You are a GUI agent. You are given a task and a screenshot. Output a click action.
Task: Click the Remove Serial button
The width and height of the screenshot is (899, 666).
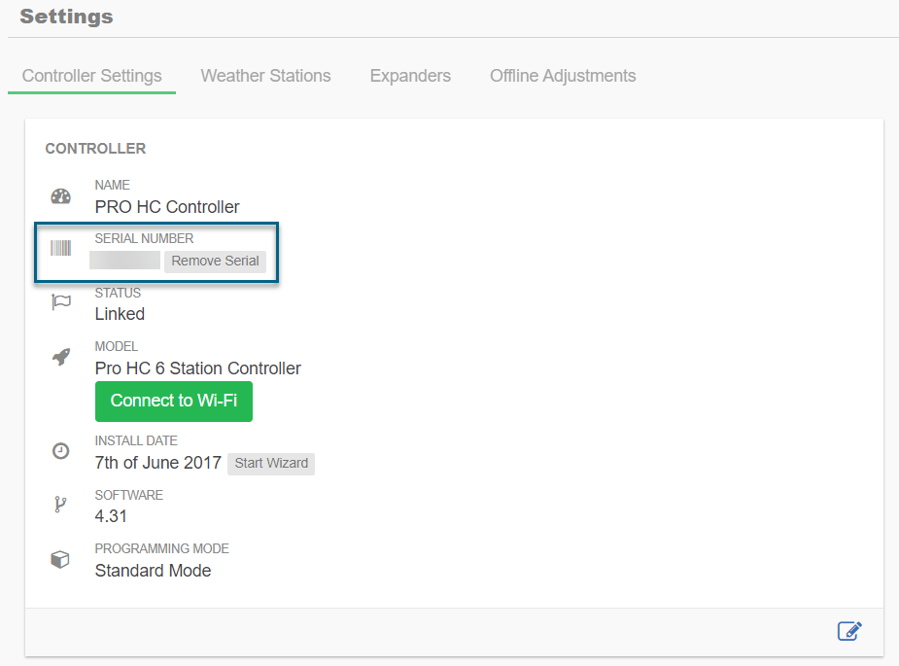[214, 261]
